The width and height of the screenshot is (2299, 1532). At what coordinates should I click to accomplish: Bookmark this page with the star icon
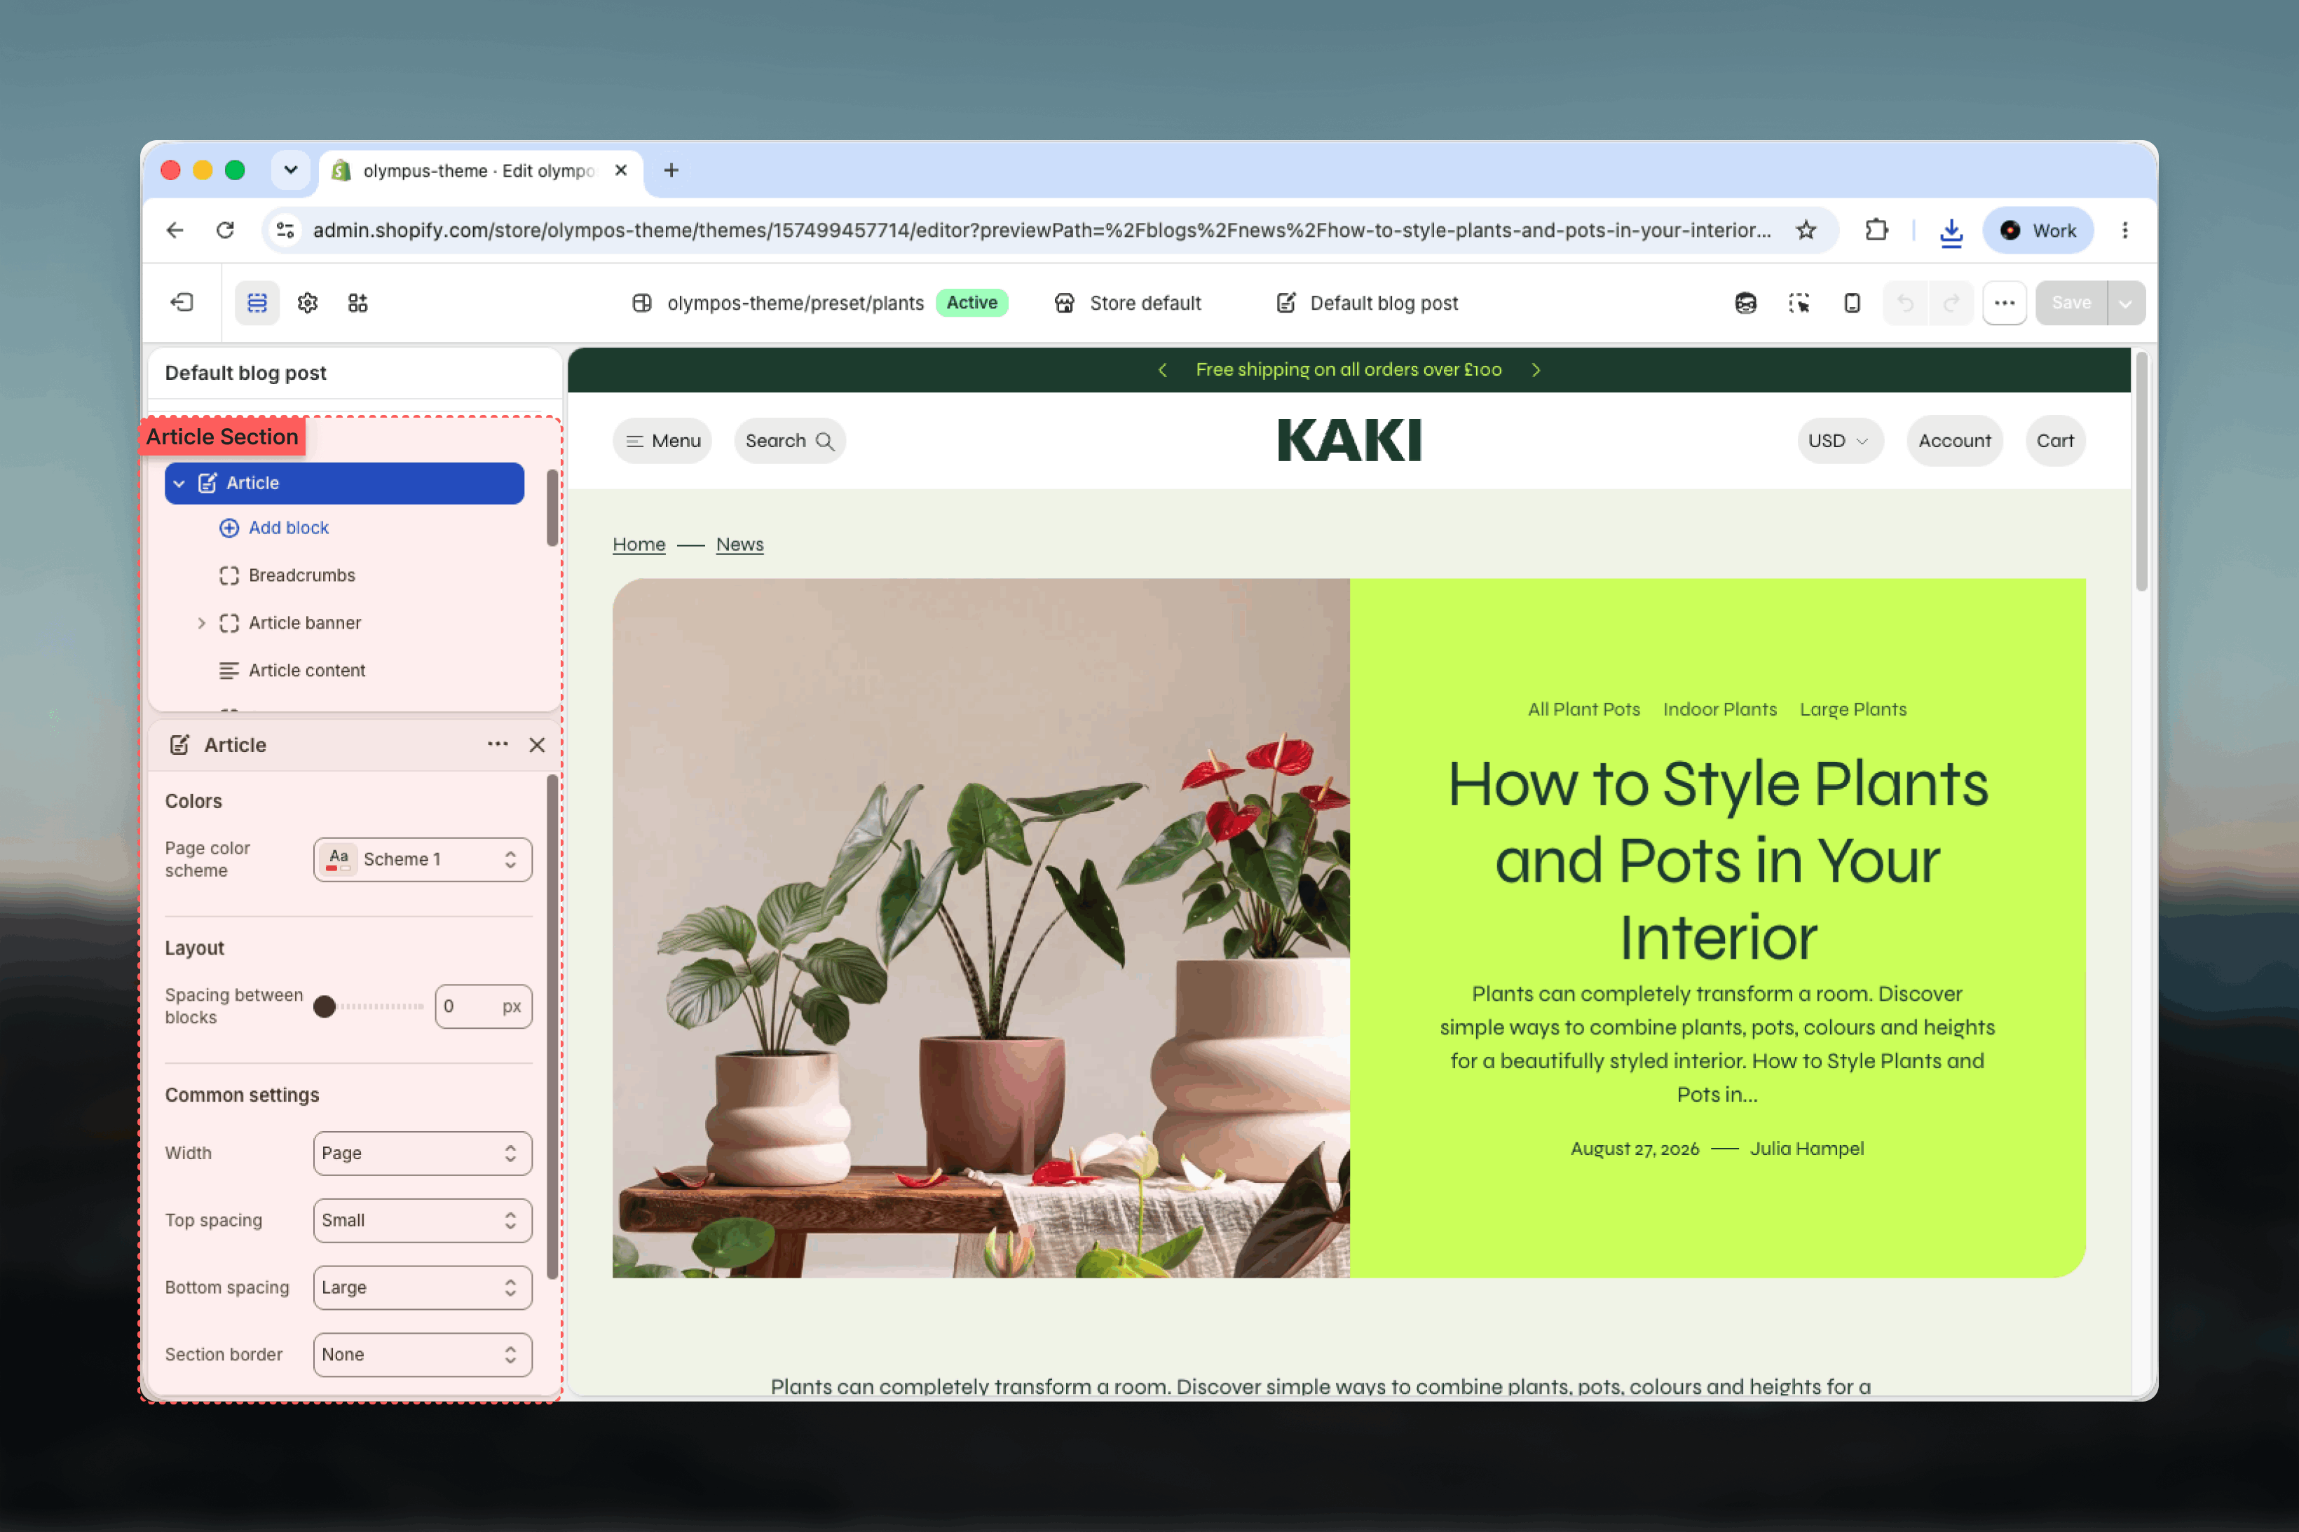click(x=1806, y=230)
